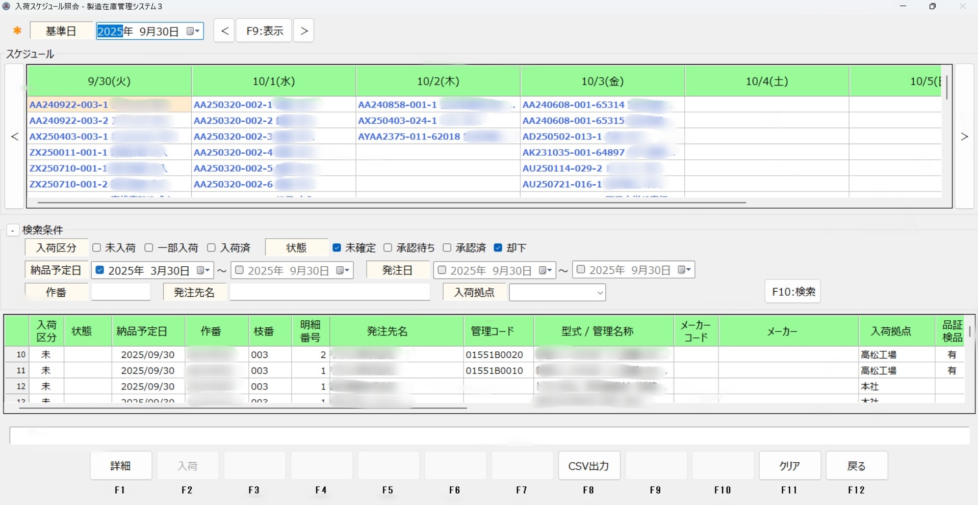
Task: Click the CSV出力 button
Action: [588, 466]
